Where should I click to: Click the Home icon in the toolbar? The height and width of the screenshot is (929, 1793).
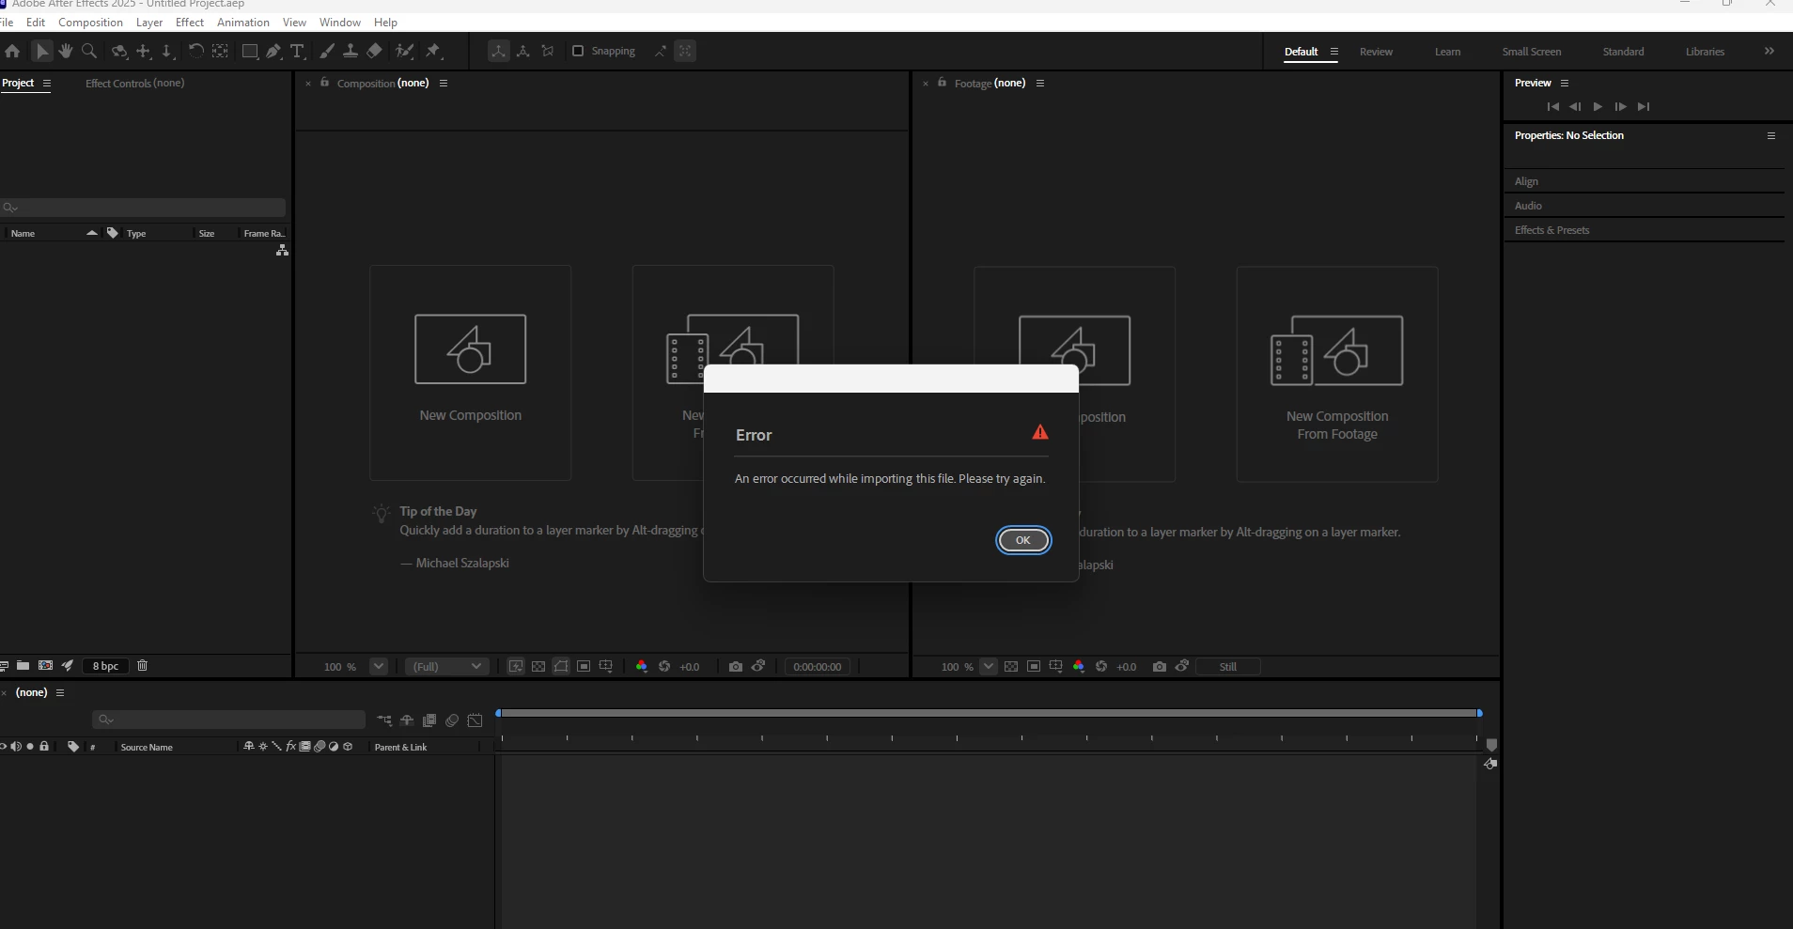click(13, 52)
